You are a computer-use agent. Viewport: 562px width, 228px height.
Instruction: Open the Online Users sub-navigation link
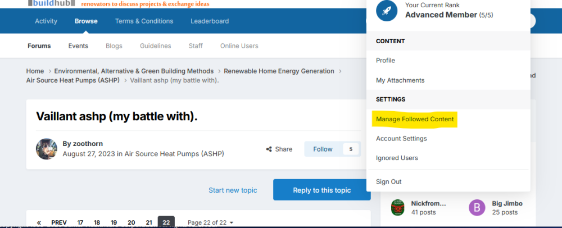(x=239, y=46)
